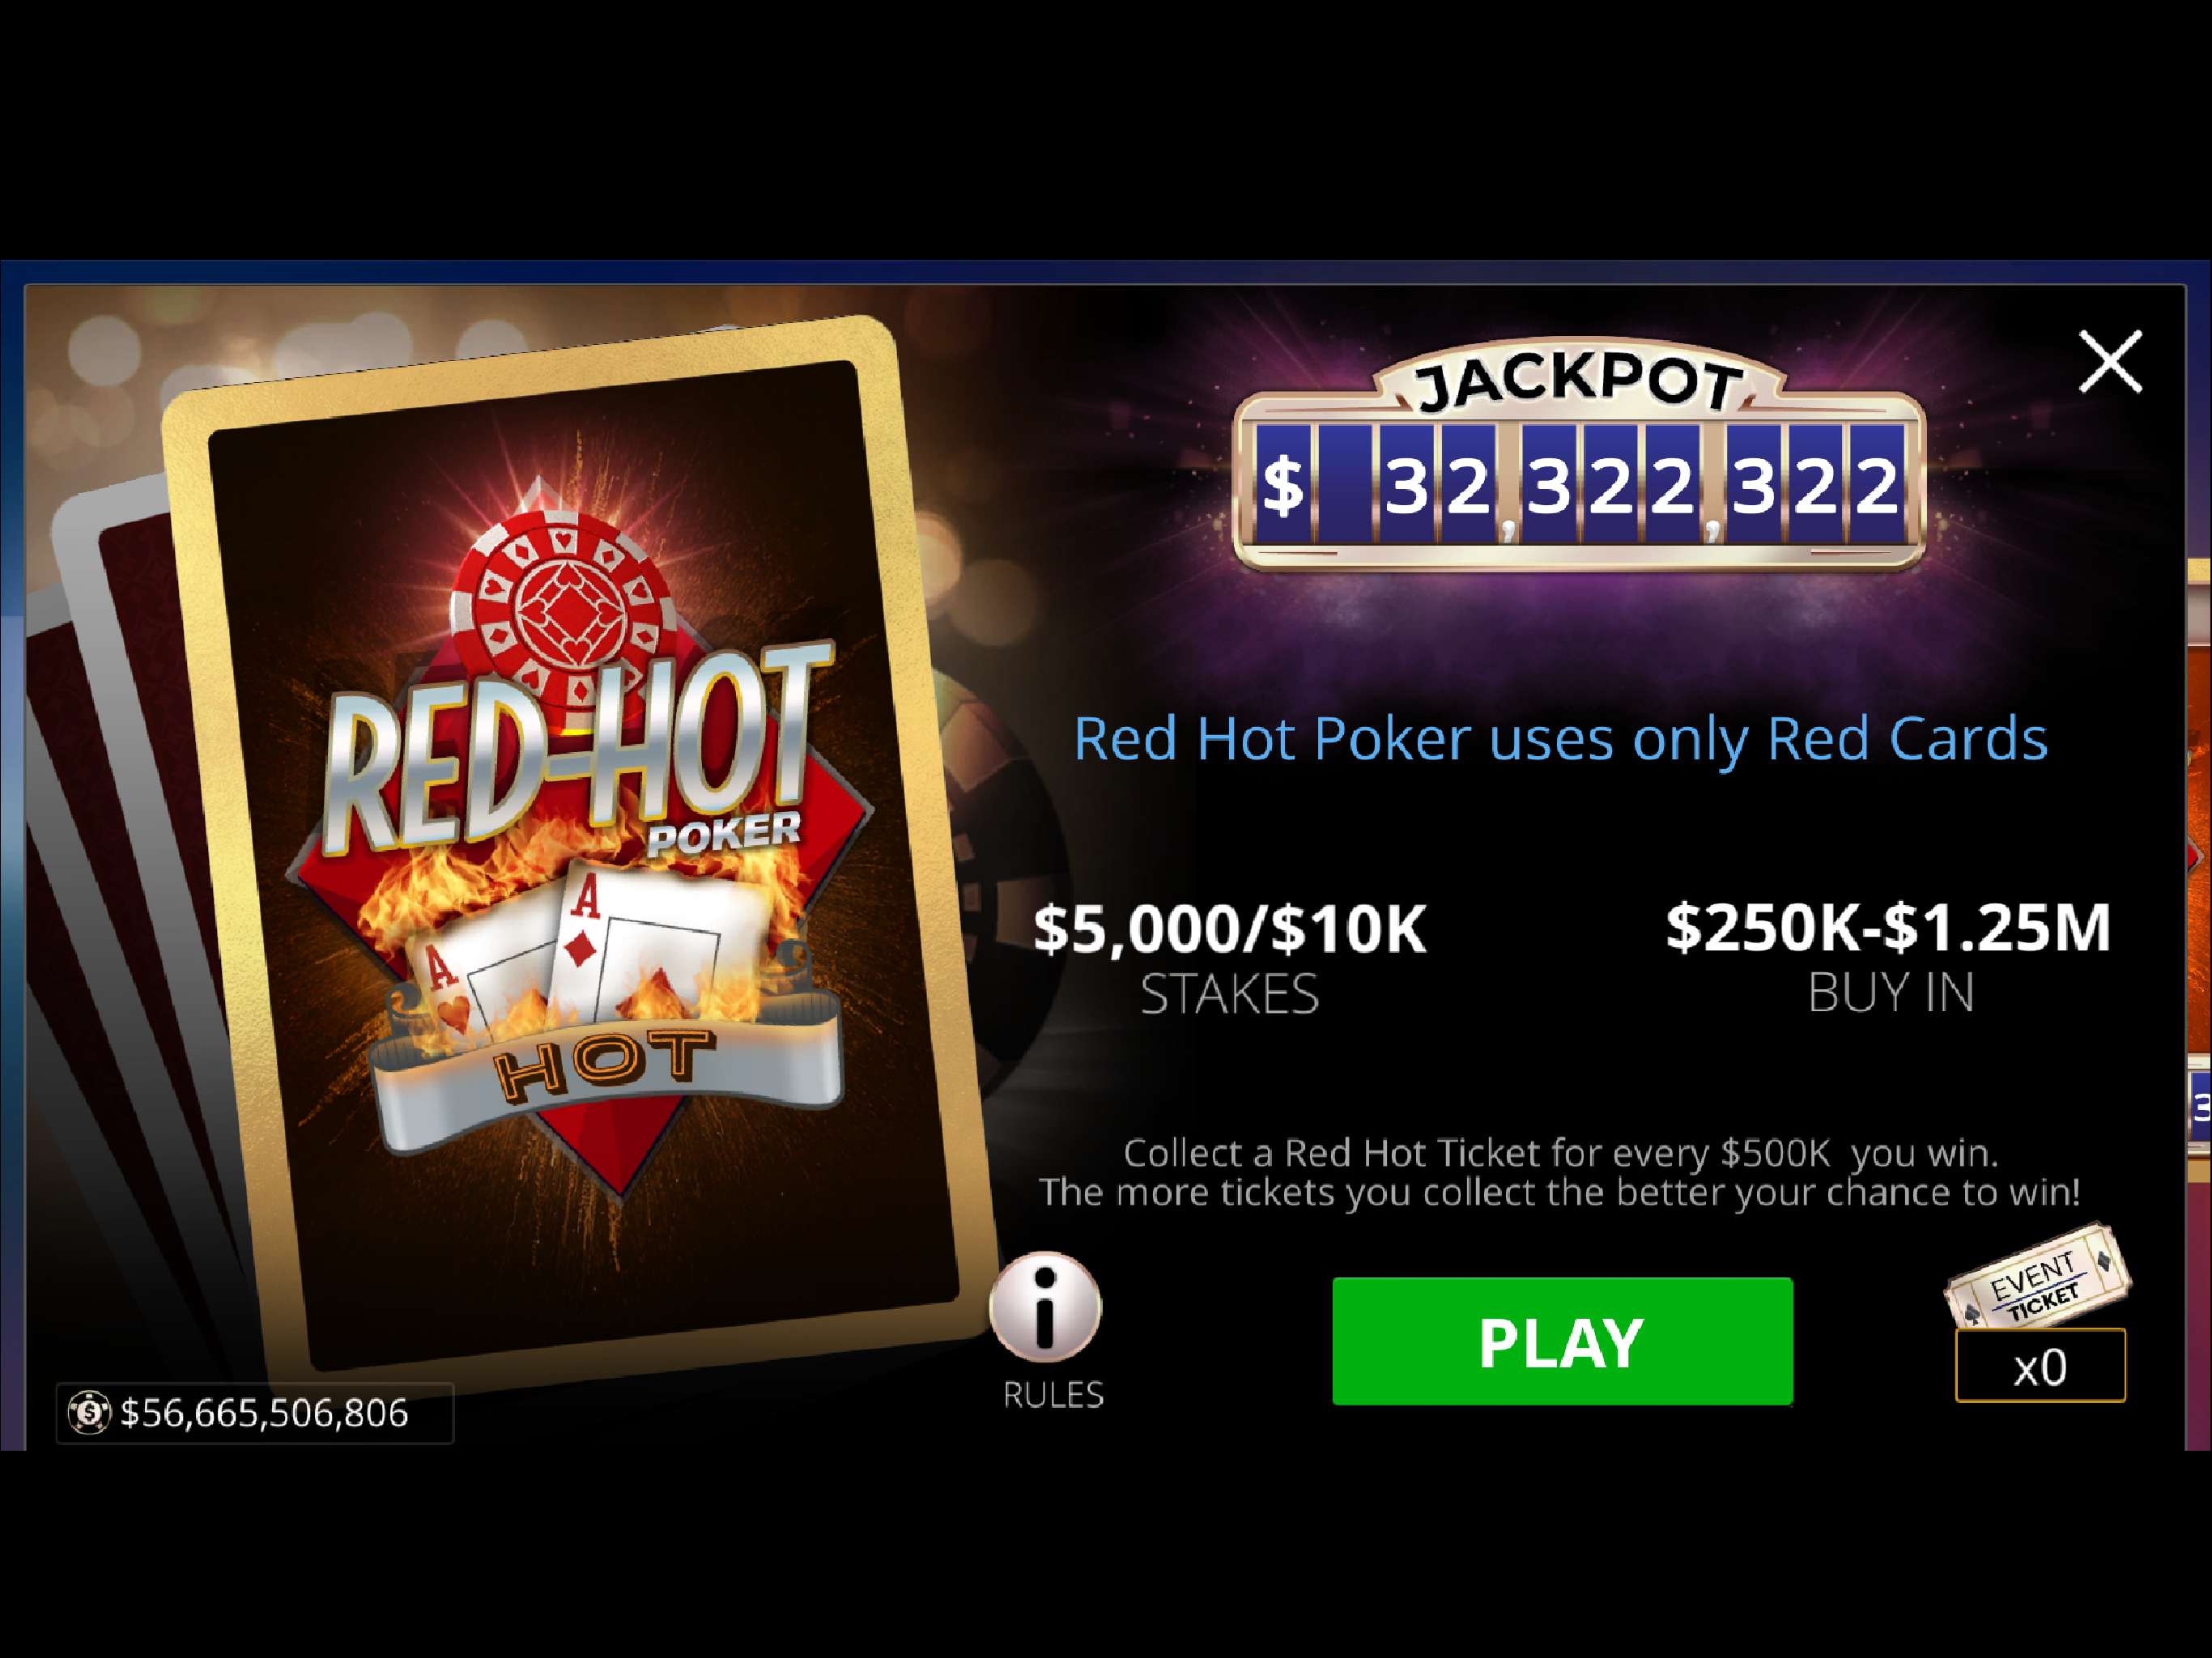Tap the Jackpot dollar sign tile
This screenshot has height=1658, width=2212.
(1283, 485)
